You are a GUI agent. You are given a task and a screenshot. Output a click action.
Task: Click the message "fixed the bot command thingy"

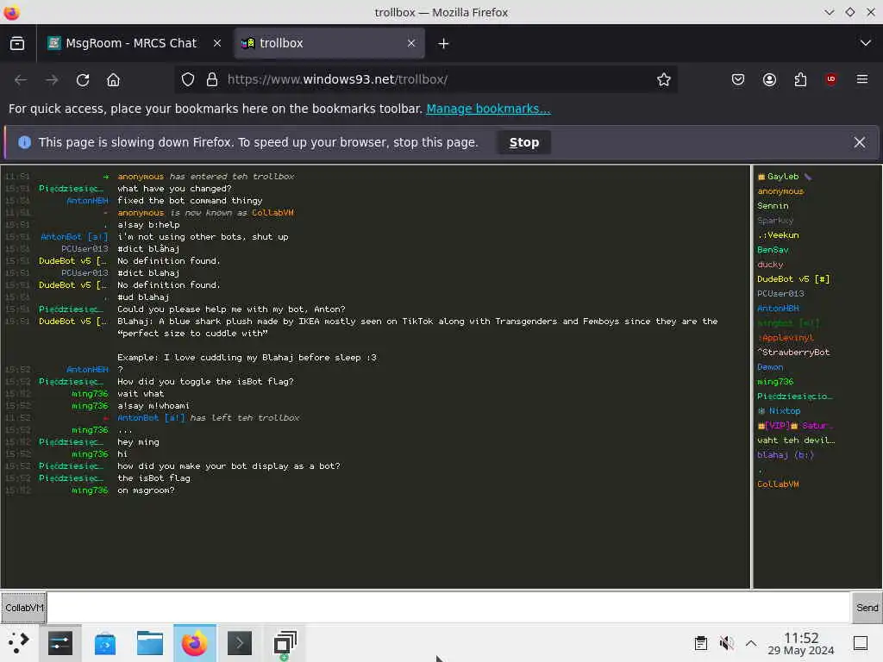[190, 201]
